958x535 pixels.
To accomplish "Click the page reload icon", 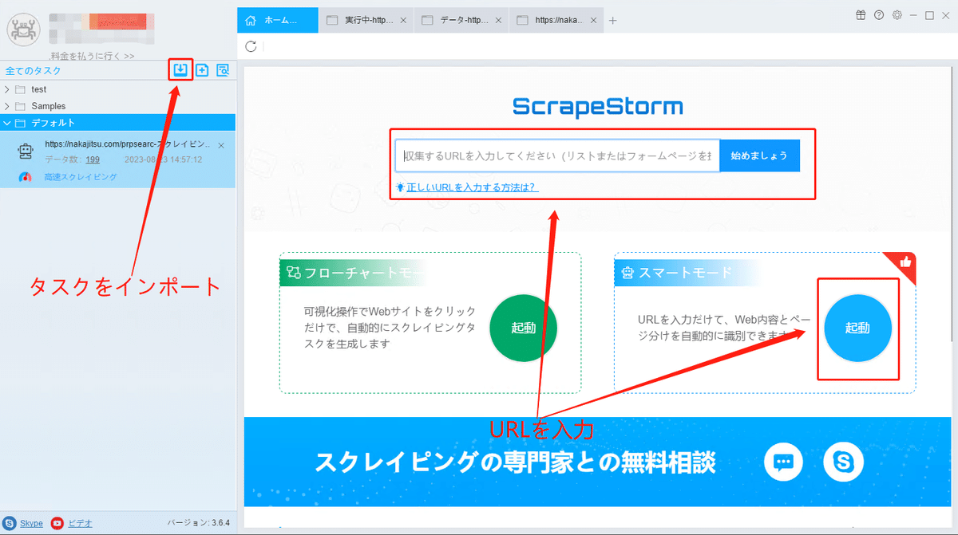I will (251, 46).
